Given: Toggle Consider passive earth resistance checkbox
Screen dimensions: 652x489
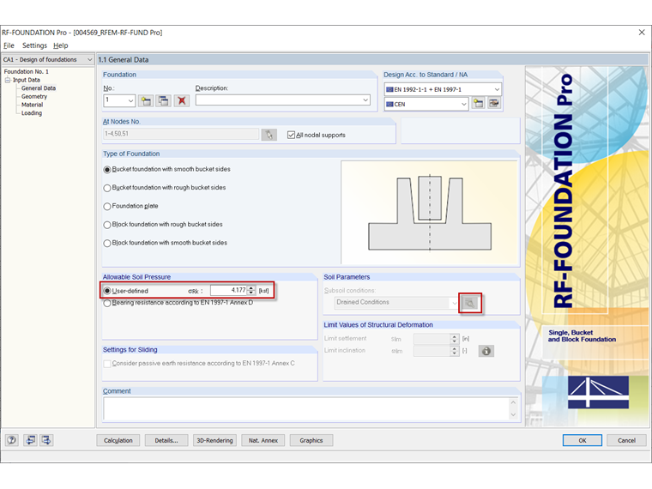Looking at the screenshot, I should coord(107,364).
